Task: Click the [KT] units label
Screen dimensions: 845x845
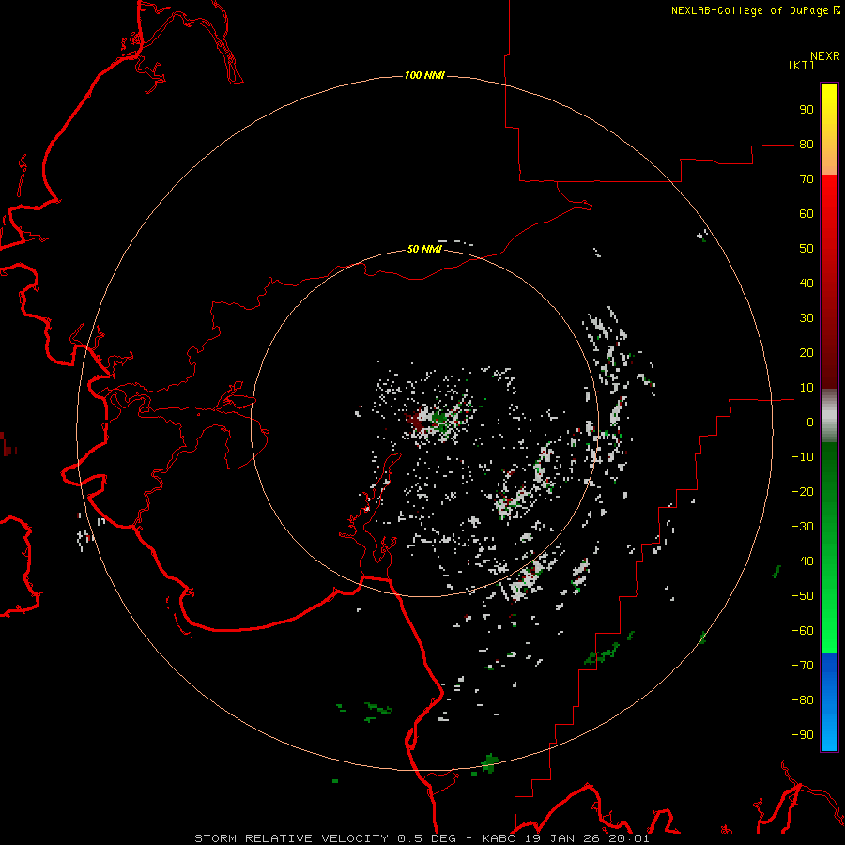Action: (802, 65)
